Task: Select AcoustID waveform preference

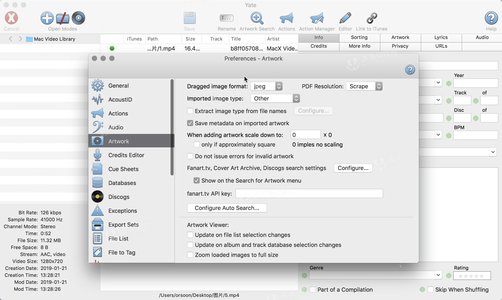Action: pos(97,100)
